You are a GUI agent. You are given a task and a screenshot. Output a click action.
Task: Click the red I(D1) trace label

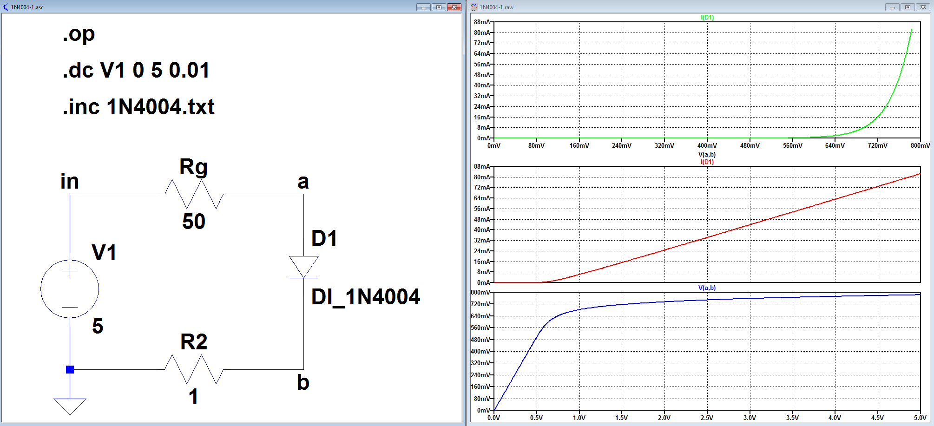click(x=707, y=162)
